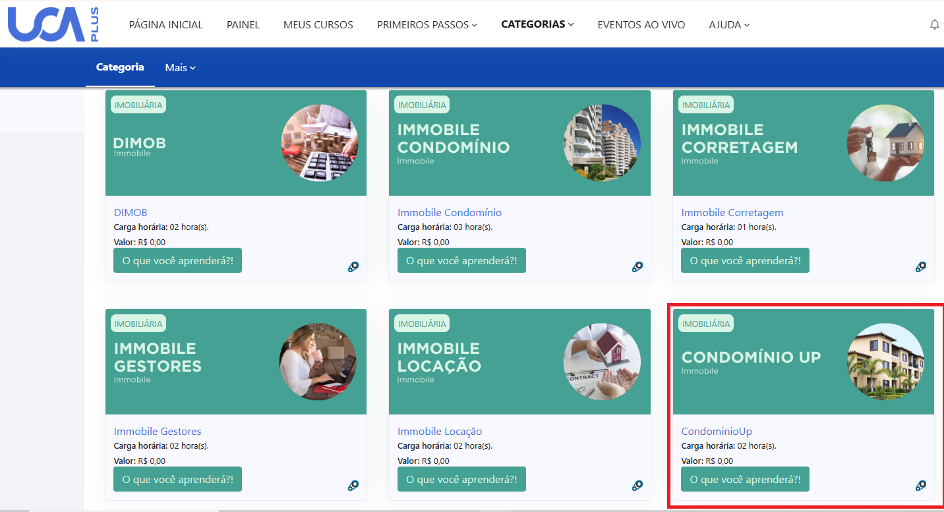
Task: Open the Immobile Locação title link
Action: 440,431
